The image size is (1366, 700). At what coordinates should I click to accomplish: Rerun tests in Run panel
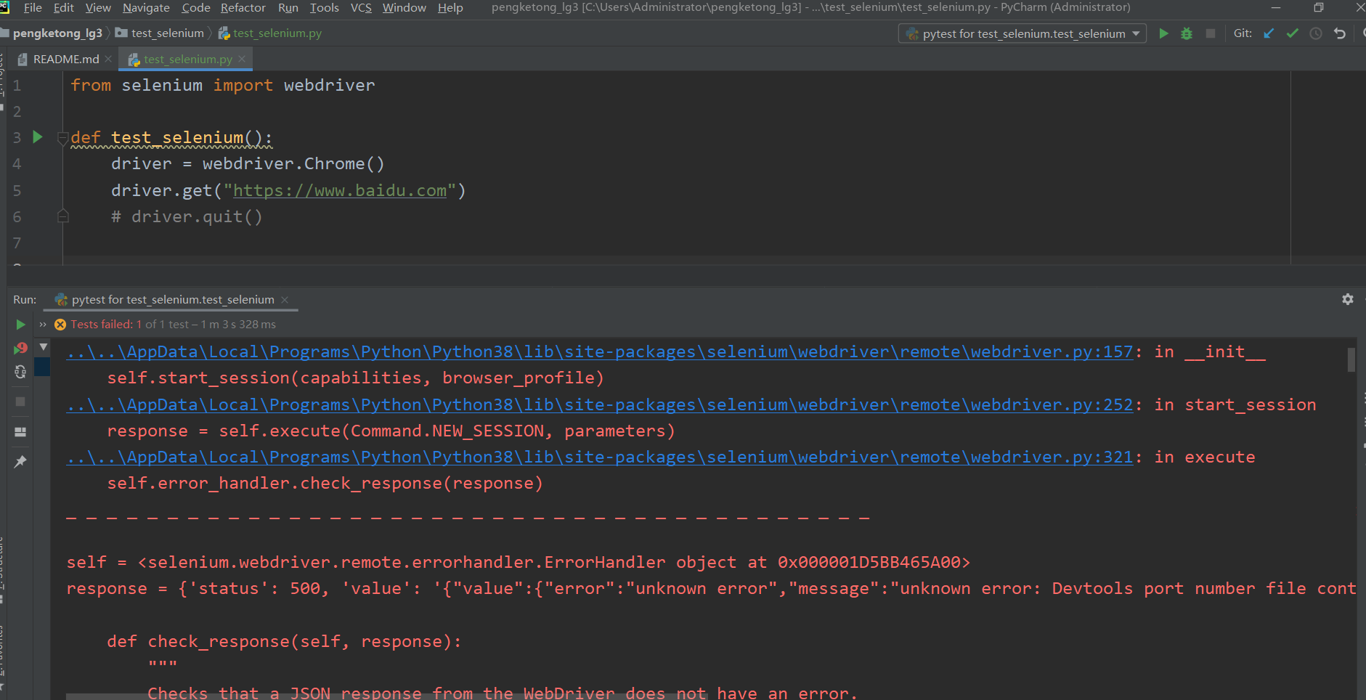20,325
